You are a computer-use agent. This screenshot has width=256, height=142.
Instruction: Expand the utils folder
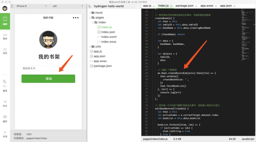(x=98, y=46)
